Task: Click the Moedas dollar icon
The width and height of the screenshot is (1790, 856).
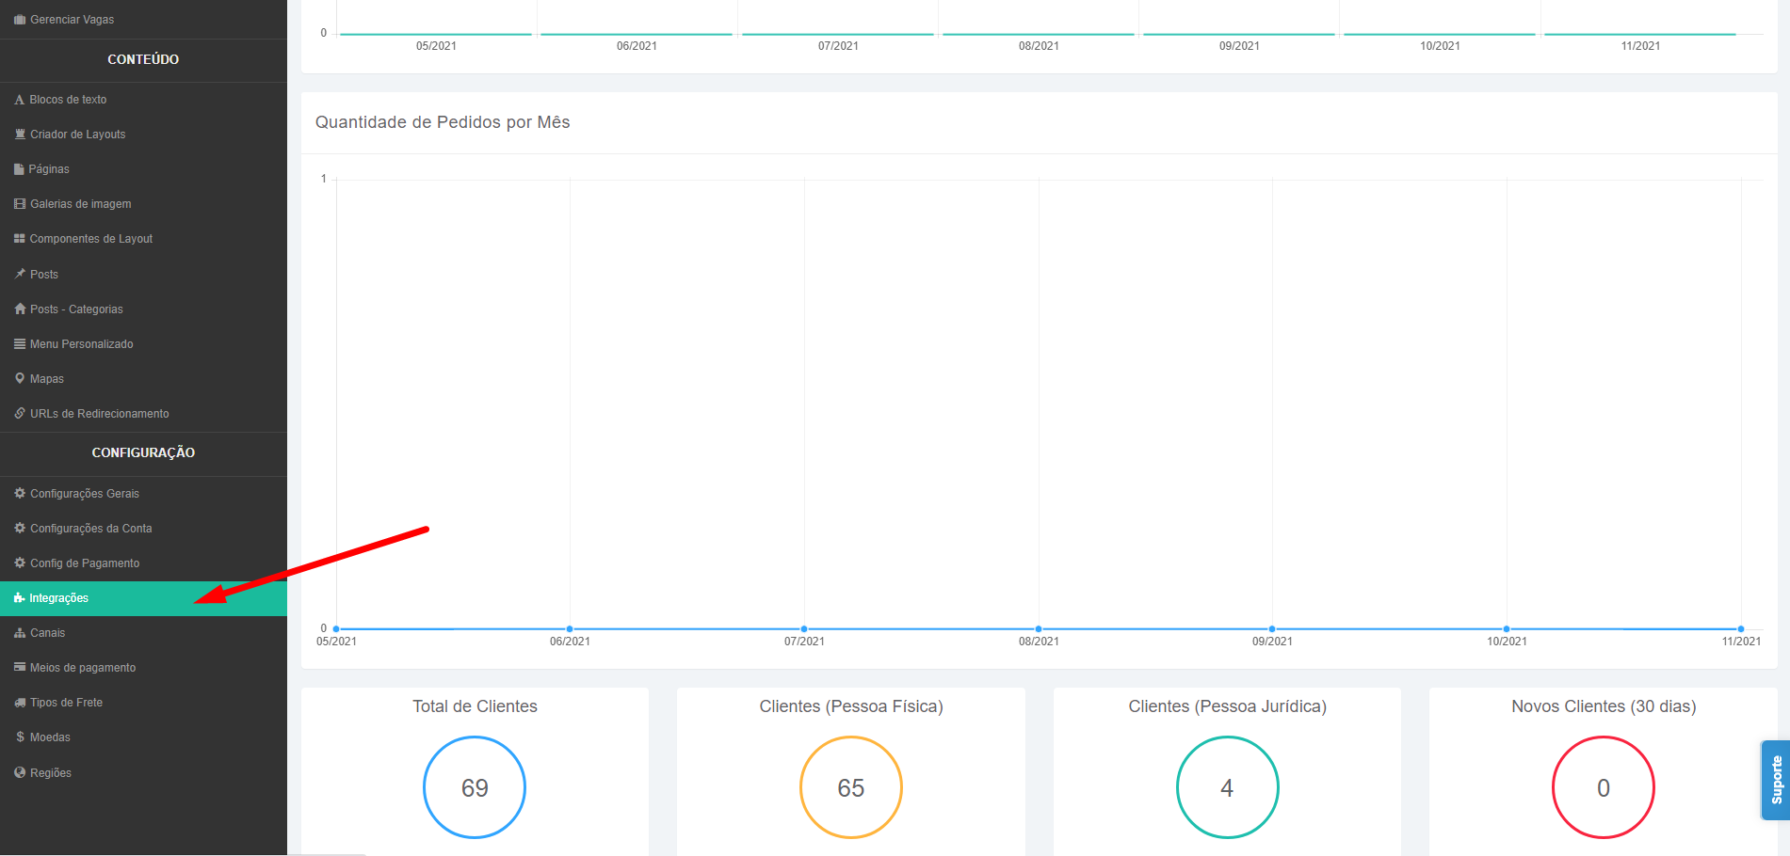Action: pyautogui.click(x=20, y=737)
